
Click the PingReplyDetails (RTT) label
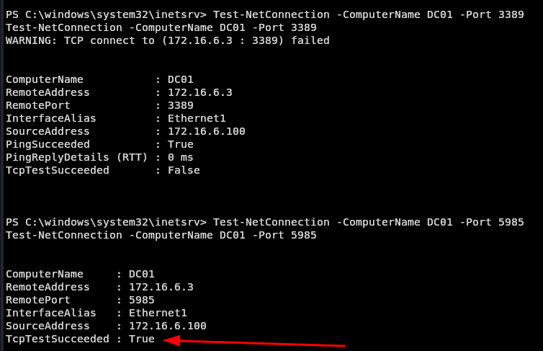(x=76, y=157)
